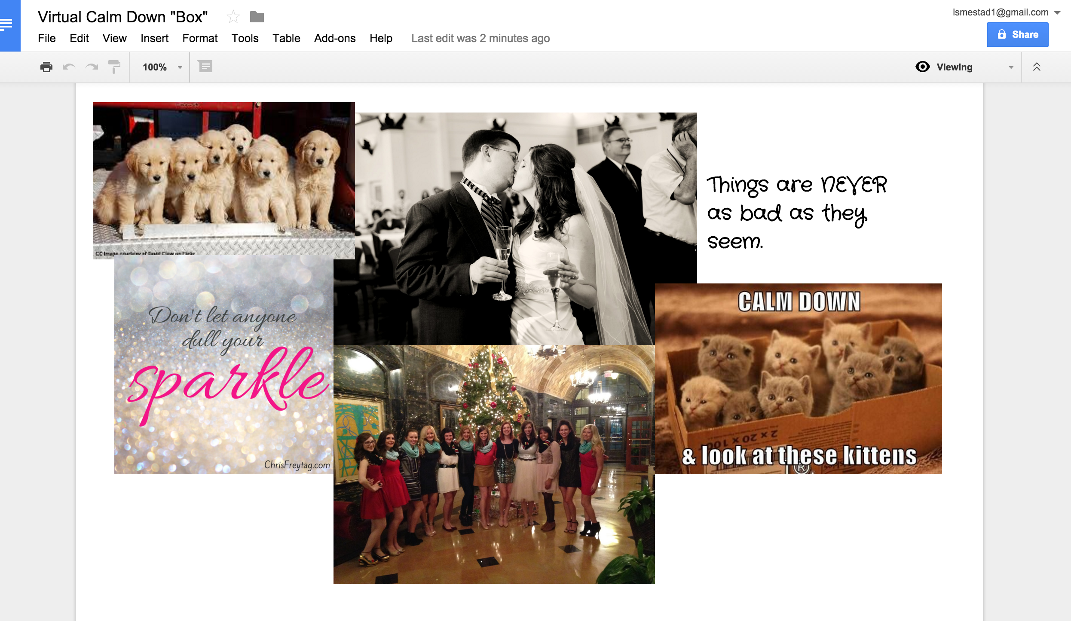Select the kittens 'CALM DOWN' image
The image size is (1071, 621).
point(798,378)
